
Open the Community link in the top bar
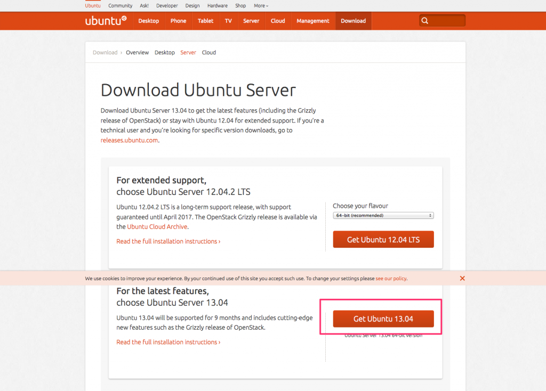pos(120,5)
